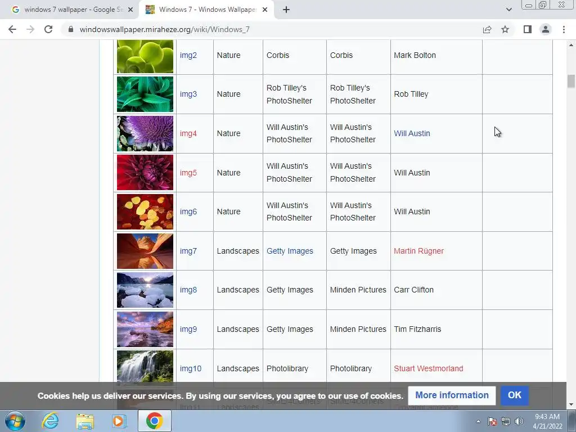576x432 pixels.
Task: Open Windows Explorer from the taskbar
Action: pyautogui.click(x=85, y=421)
